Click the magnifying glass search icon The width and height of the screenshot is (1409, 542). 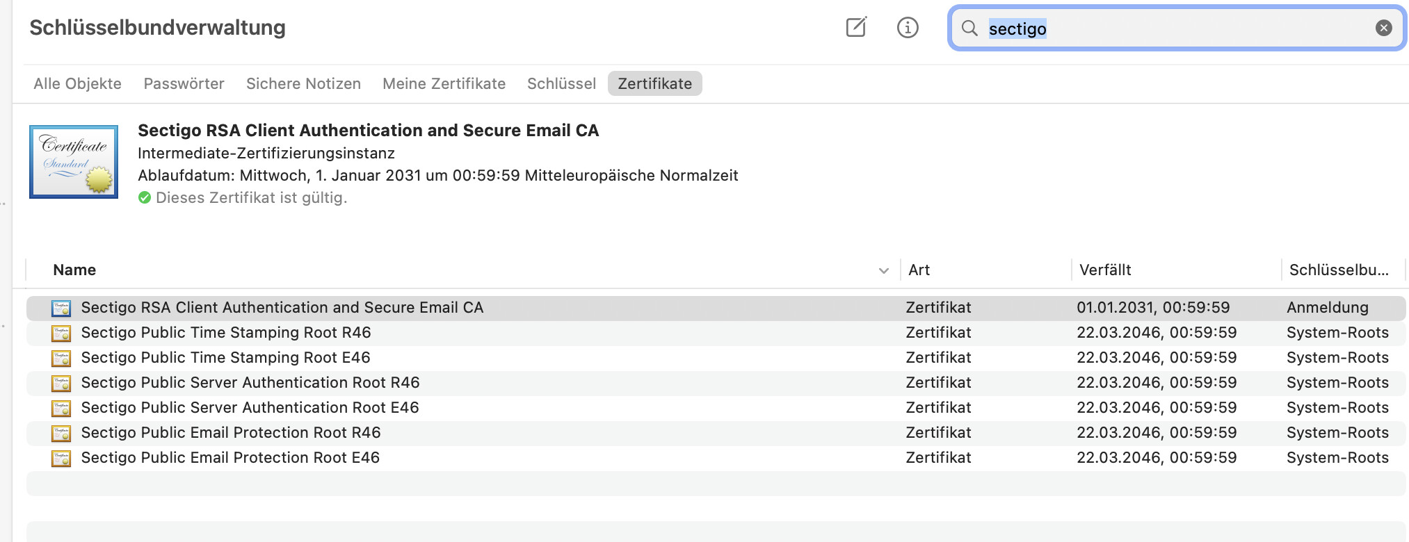click(969, 28)
